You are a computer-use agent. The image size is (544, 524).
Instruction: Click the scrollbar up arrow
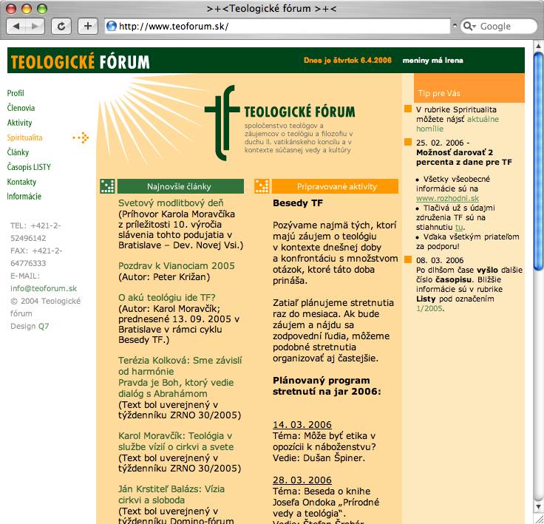[538, 46]
